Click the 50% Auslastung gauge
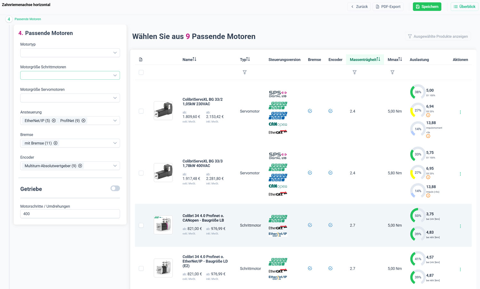Viewport: 480px width, 289px height. [417, 215]
